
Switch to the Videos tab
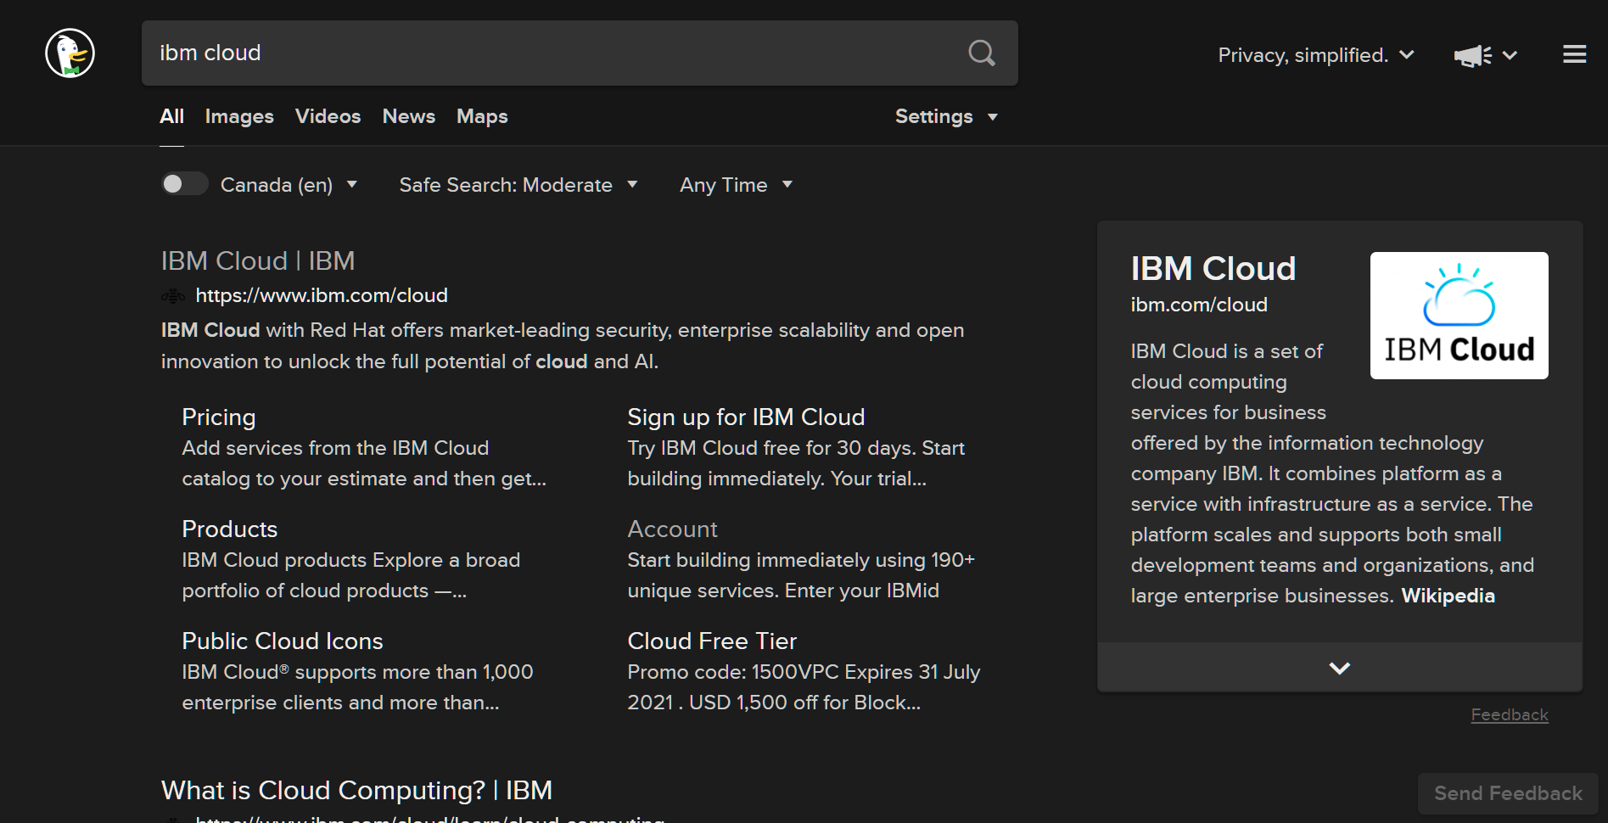coord(328,116)
